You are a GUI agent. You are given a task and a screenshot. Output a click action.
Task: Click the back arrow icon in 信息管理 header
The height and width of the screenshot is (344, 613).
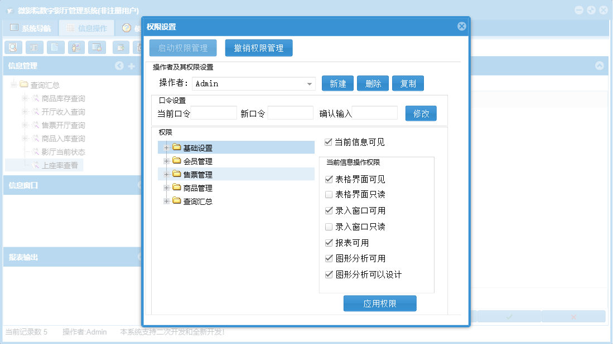pyautogui.click(x=119, y=66)
